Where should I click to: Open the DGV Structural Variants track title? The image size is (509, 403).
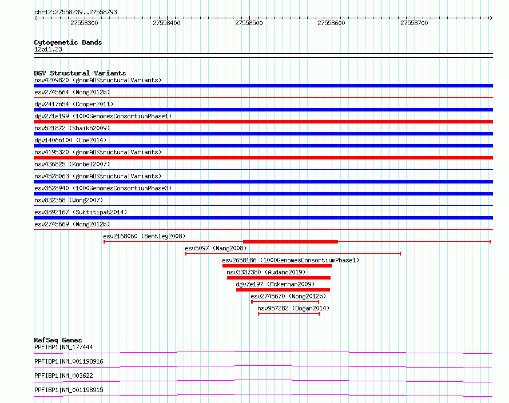(80, 73)
